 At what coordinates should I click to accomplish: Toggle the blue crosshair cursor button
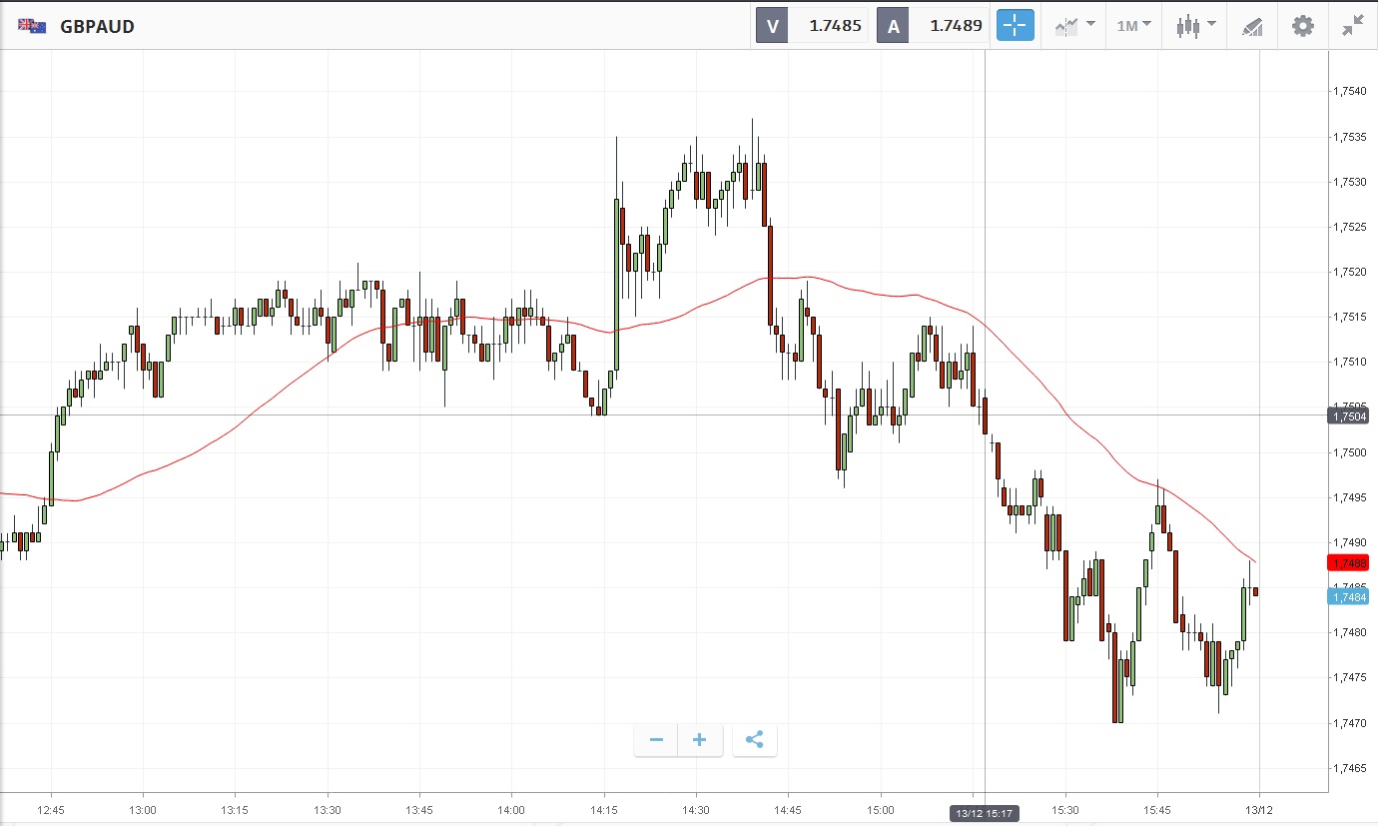(x=1015, y=26)
